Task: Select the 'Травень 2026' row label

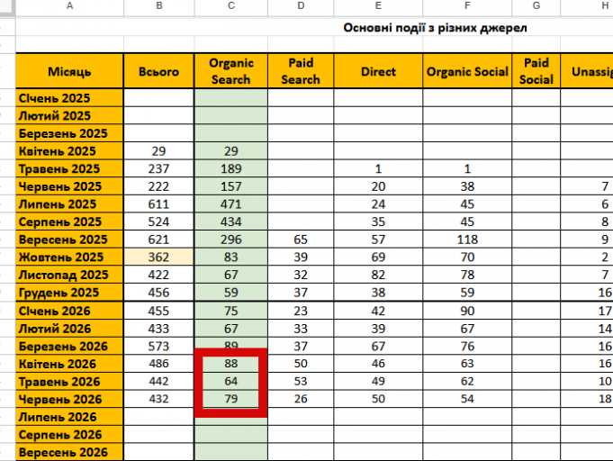Action: (x=69, y=381)
